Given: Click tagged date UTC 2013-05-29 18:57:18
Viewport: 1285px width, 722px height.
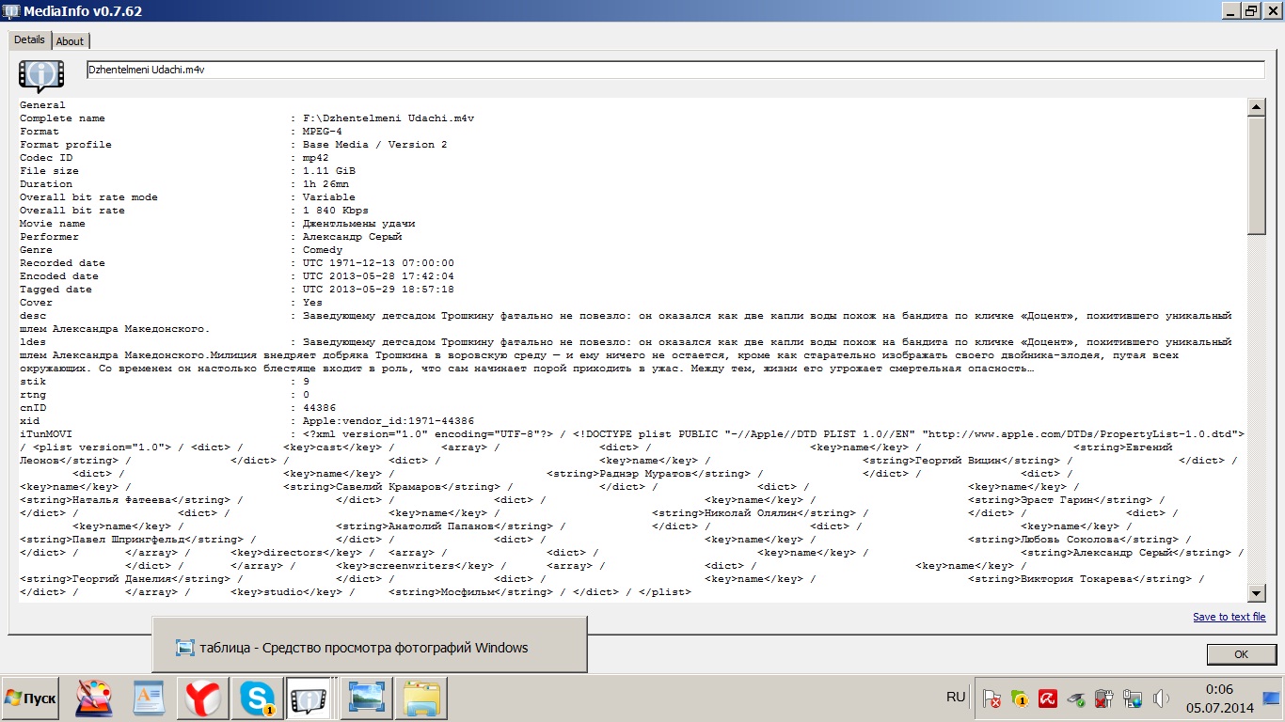Looking at the screenshot, I should (x=378, y=290).
